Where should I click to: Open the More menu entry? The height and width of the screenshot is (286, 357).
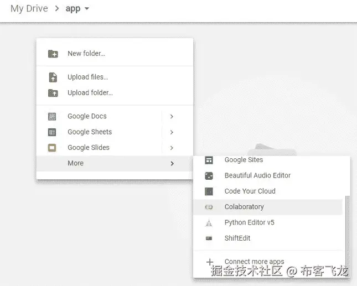(x=115, y=163)
